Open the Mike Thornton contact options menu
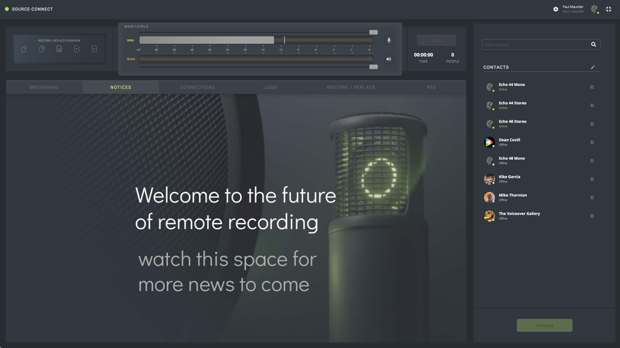Image resolution: width=620 pixels, height=348 pixels. pyautogui.click(x=592, y=198)
